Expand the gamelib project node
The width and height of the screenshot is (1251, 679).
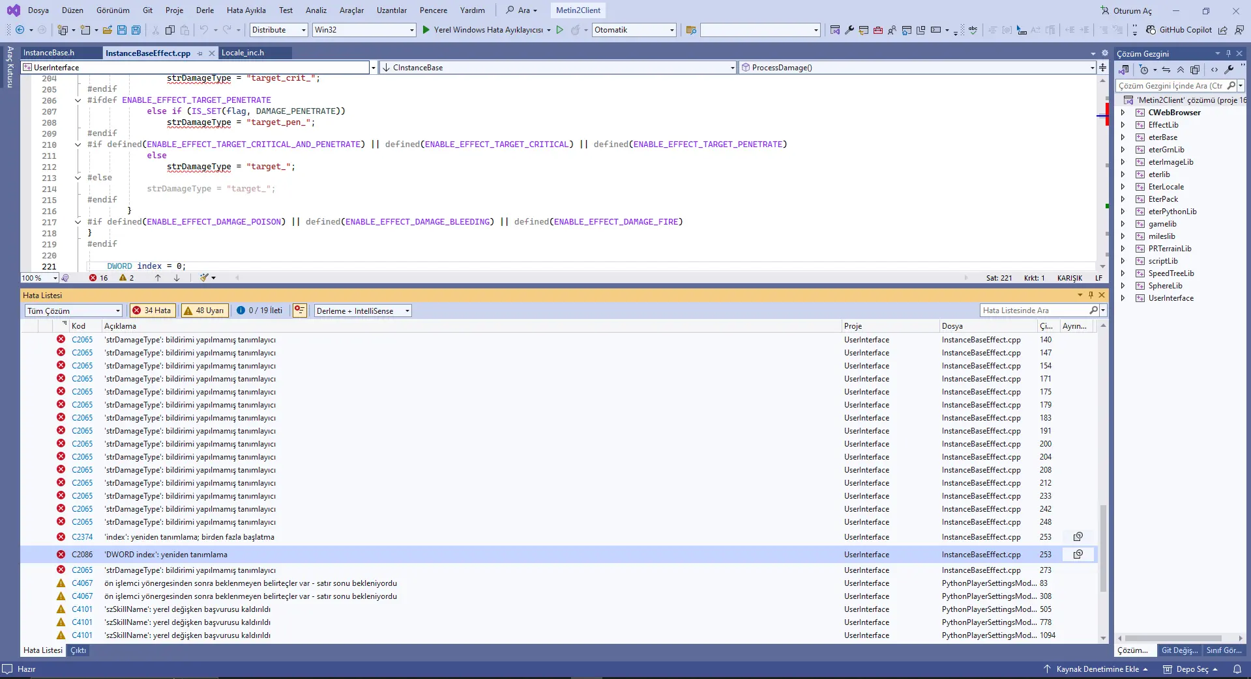pos(1123,224)
